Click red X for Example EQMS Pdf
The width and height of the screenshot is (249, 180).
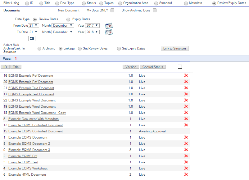click(x=186, y=156)
